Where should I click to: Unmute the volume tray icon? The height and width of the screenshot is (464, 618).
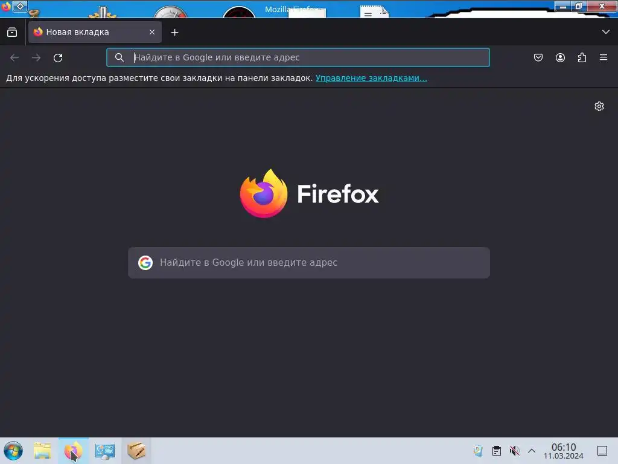coord(514,451)
